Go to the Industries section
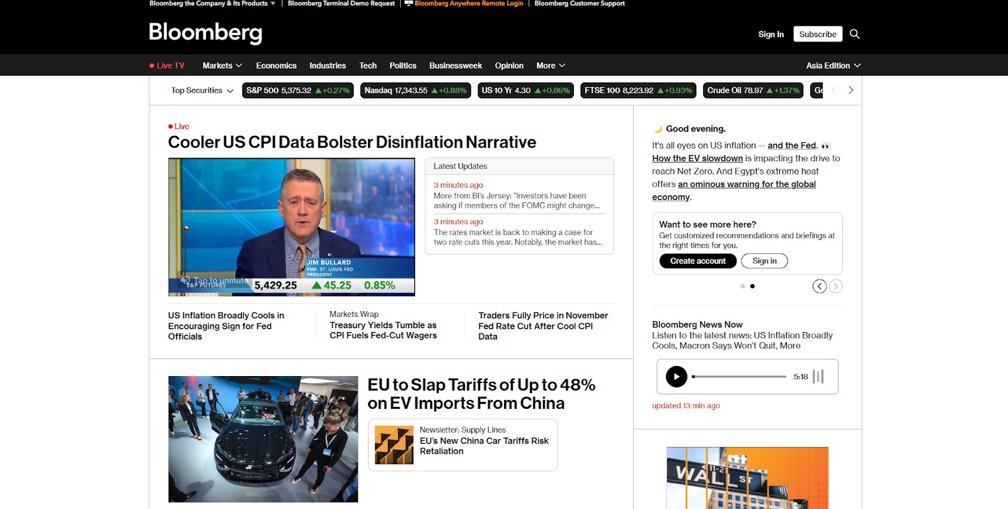The image size is (1008, 509). tap(328, 66)
